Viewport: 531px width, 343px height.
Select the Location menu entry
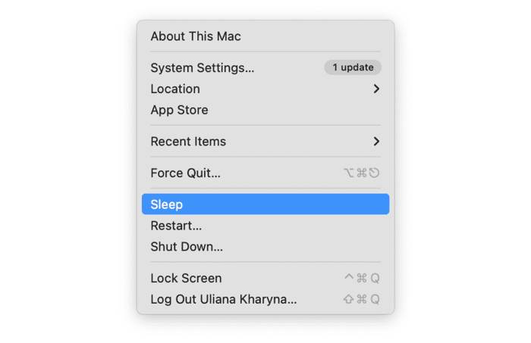pyautogui.click(x=175, y=89)
